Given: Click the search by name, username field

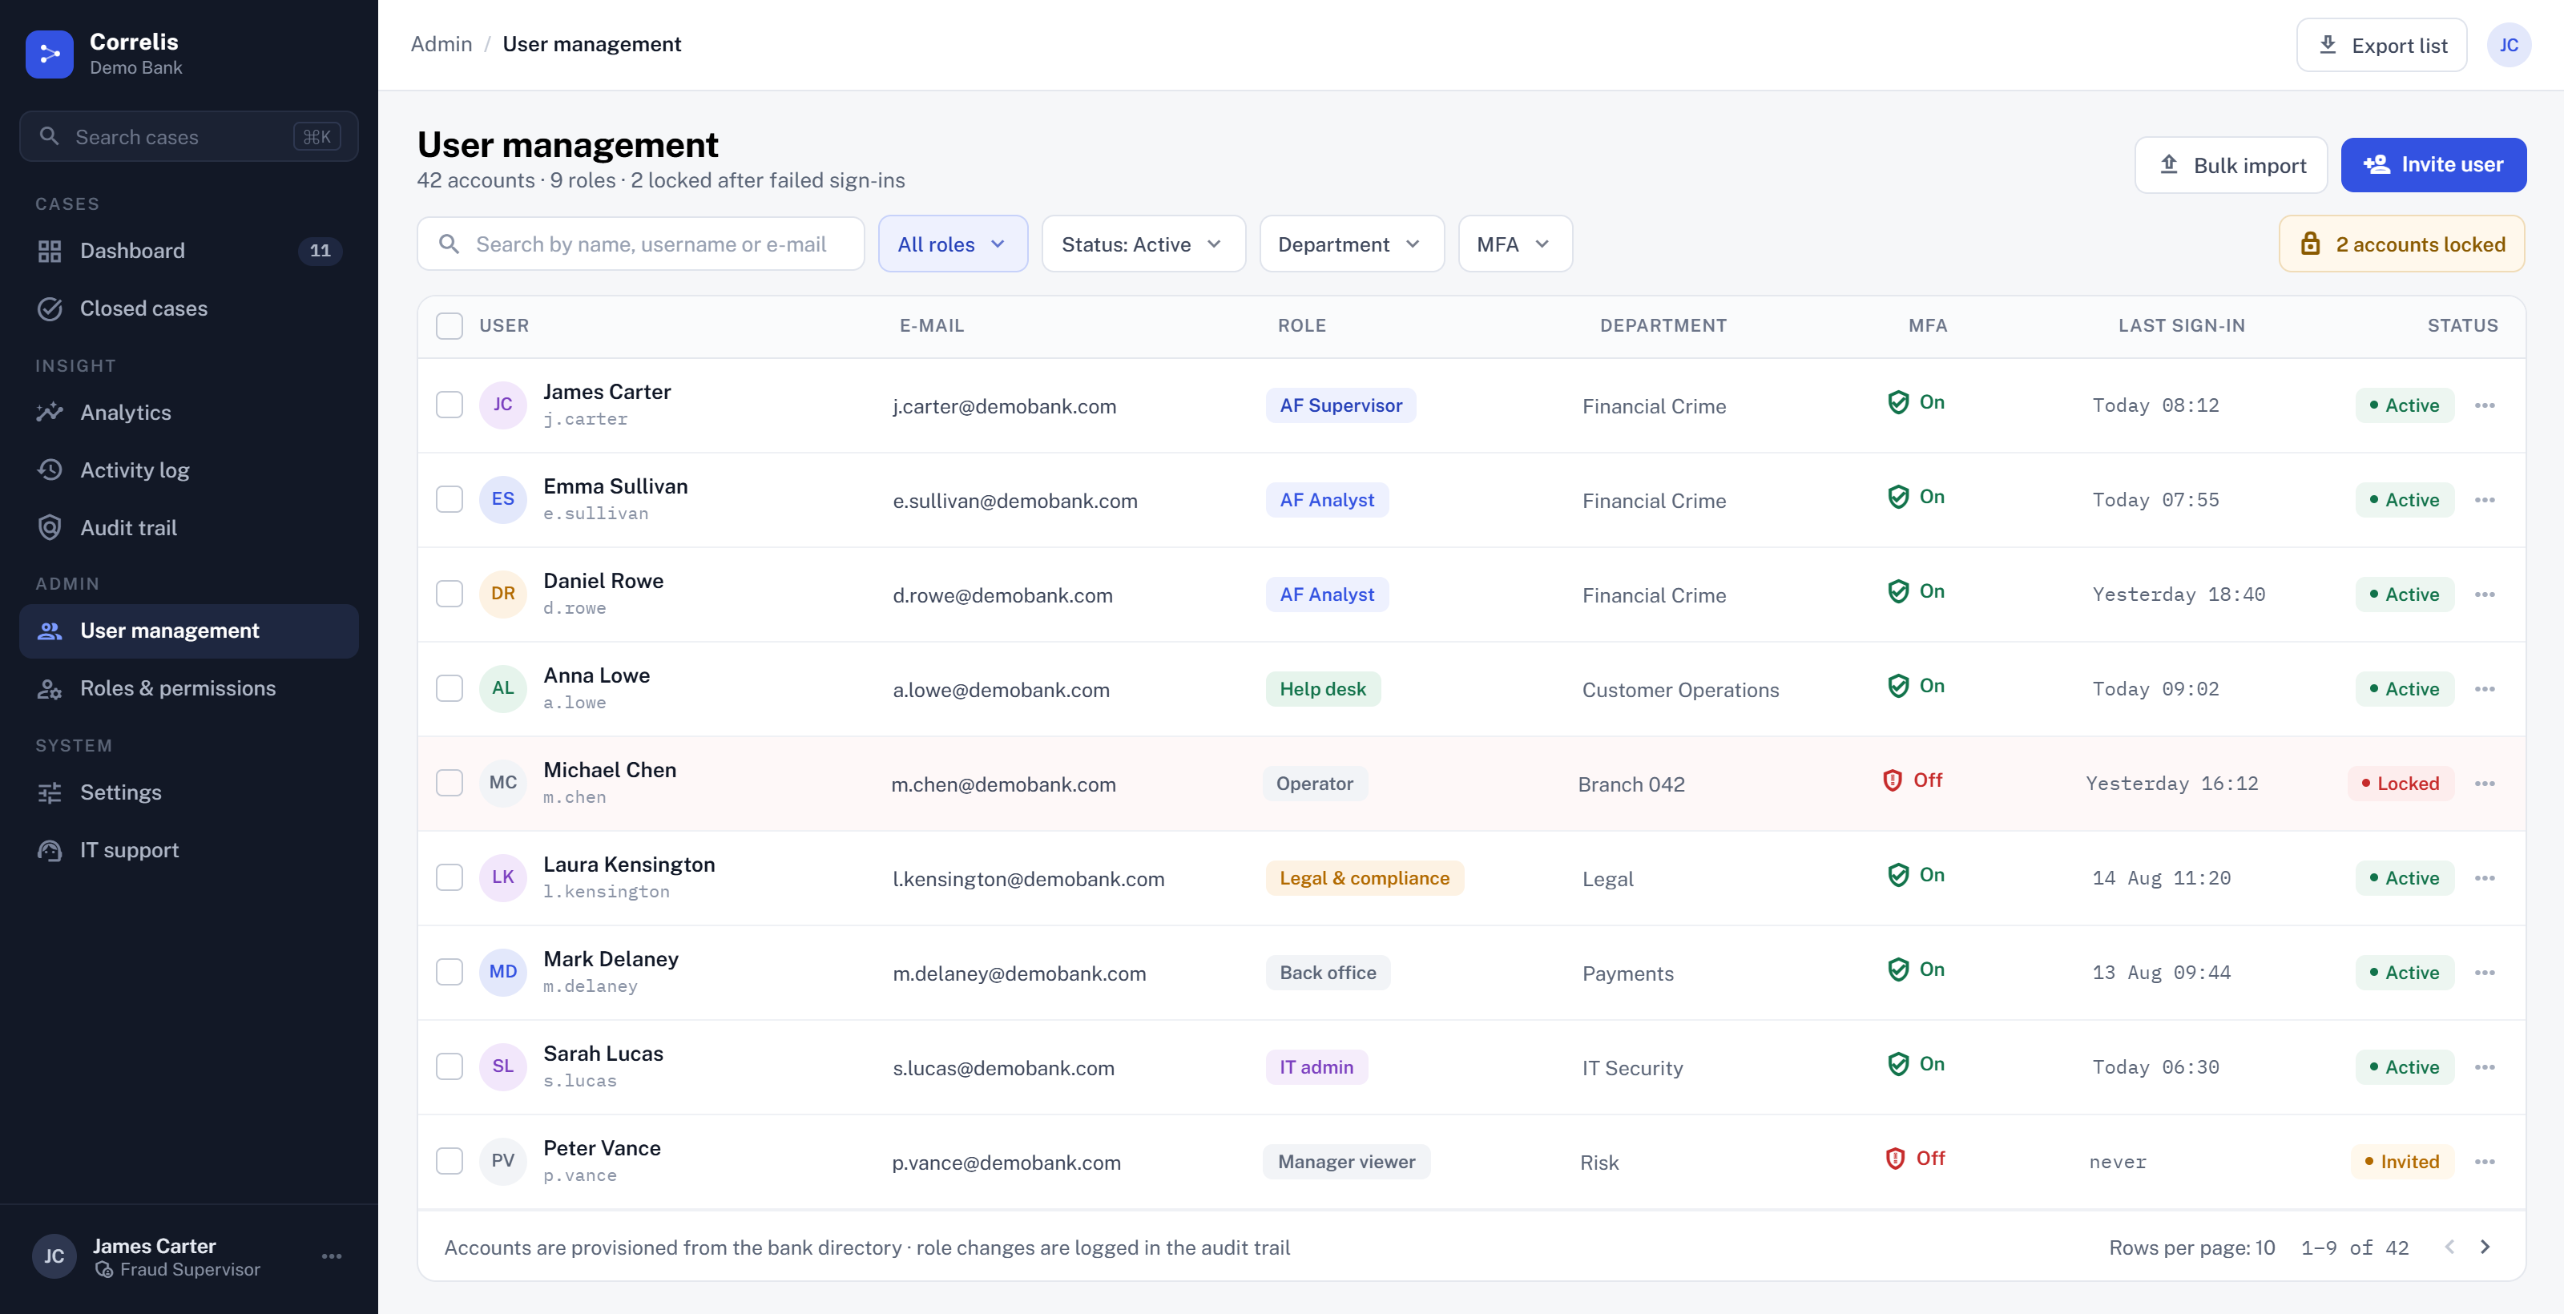Looking at the screenshot, I should [x=640, y=244].
